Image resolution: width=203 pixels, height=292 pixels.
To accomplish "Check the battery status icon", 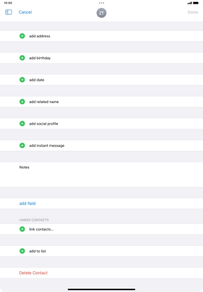I will click(x=196, y=3).
